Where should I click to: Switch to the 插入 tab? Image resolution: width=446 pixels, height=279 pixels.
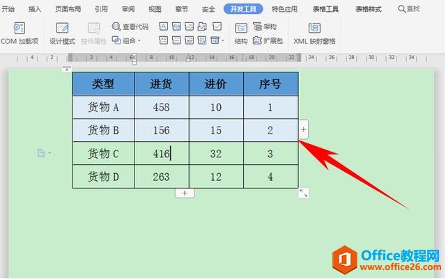click(35, 9)
